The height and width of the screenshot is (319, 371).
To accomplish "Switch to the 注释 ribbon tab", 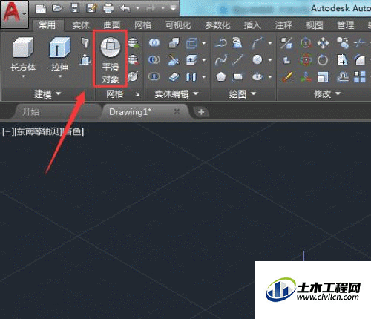I will point(283,25).
